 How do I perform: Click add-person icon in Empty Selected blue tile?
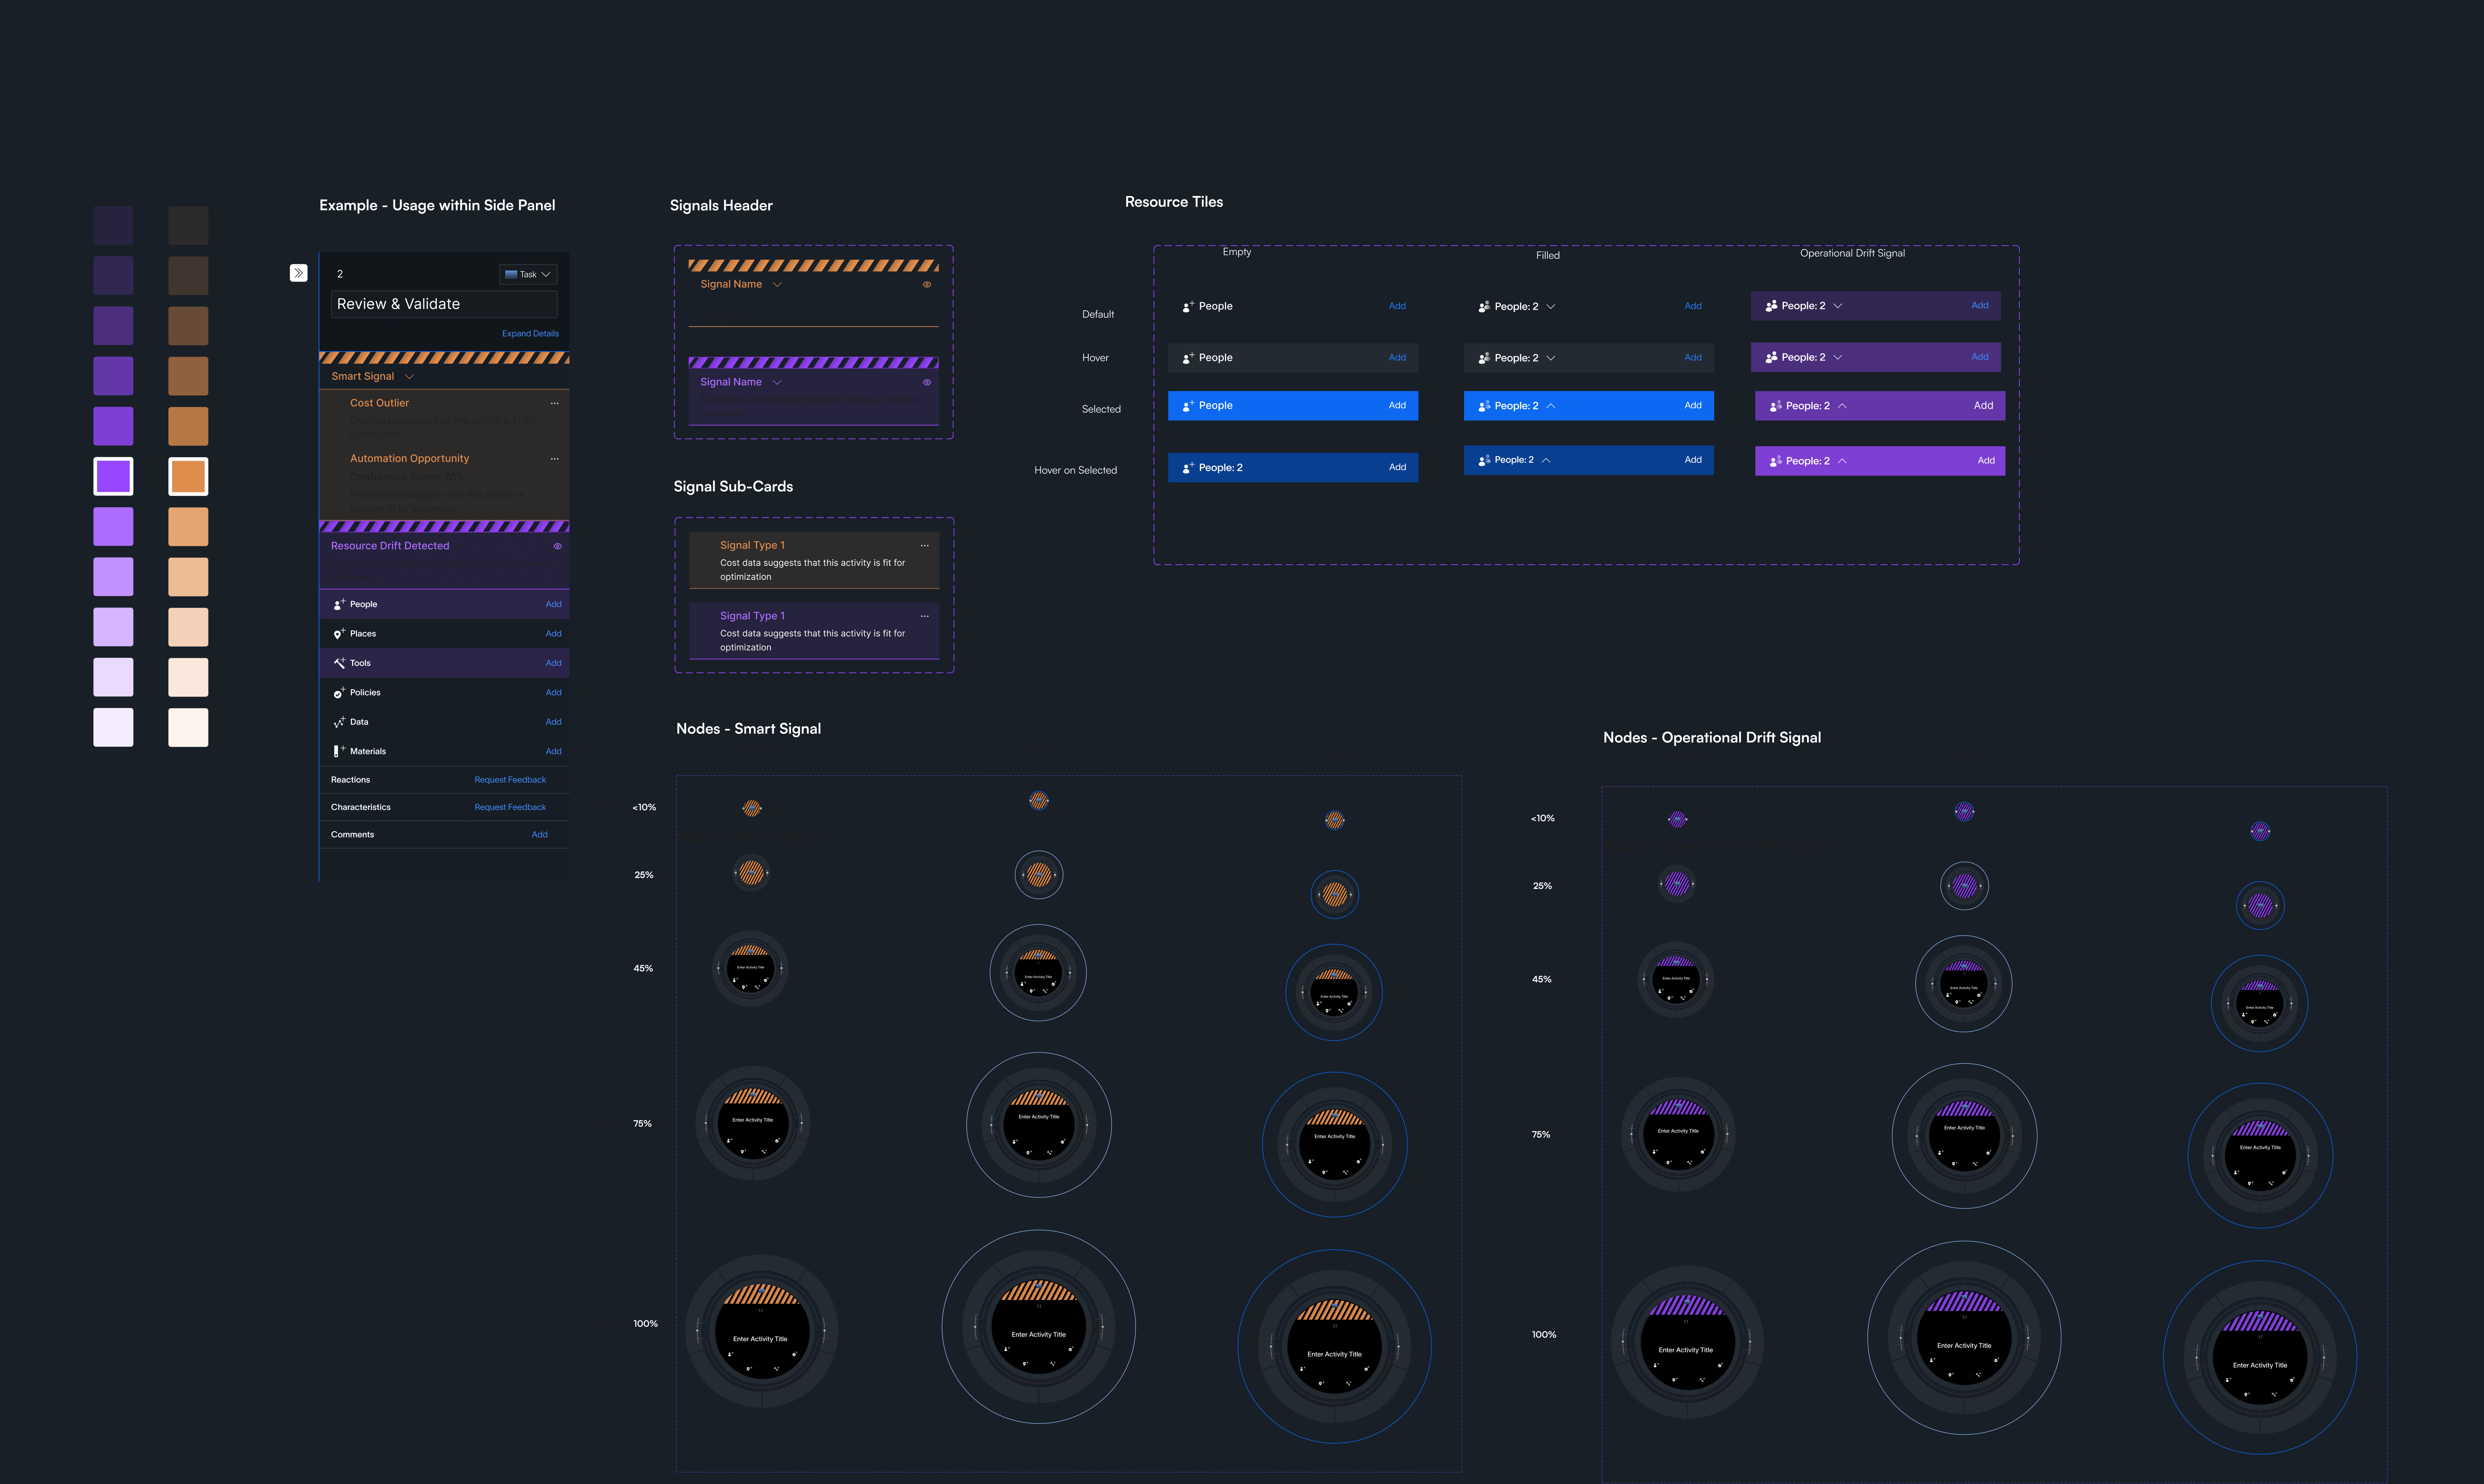tap(1188, 406)
